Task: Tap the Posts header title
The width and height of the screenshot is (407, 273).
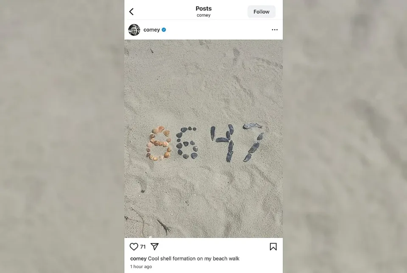Action: point(203,8)
